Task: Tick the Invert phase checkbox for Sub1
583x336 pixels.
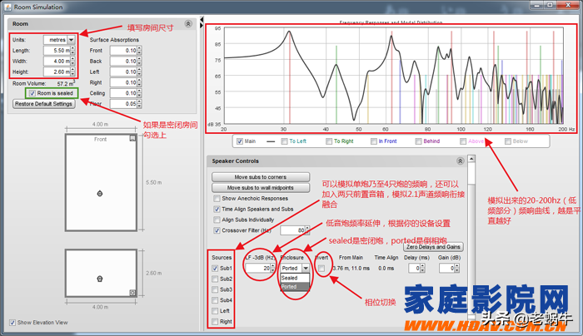Action: (x=321, y=268)
